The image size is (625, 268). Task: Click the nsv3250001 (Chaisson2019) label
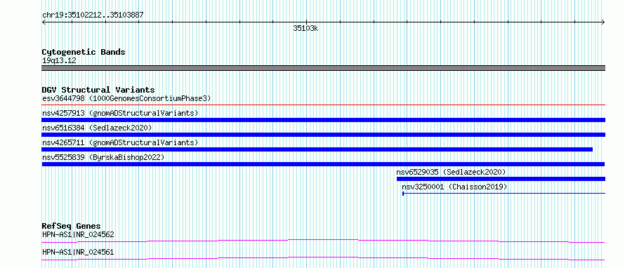[454, 187]
